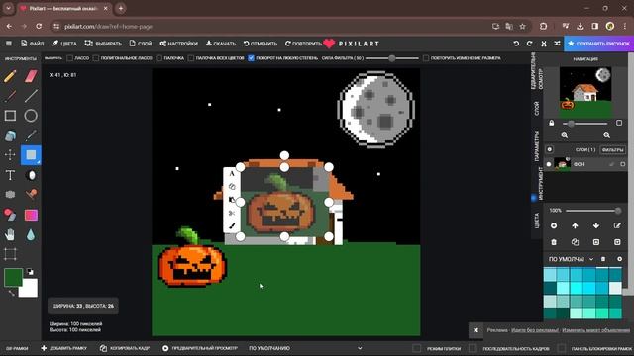634x356 pixels.
Task: Open the По умолчанию dropdown in bottom bar
Action: pyautogui.click(x=305, y=348)
